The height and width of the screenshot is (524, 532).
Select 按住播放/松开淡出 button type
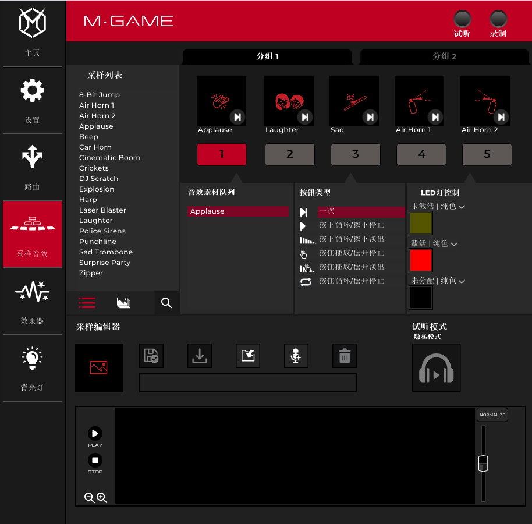click(352, 267)
